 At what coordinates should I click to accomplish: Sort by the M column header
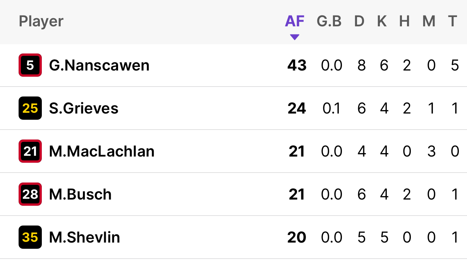(x=429, y=21)
